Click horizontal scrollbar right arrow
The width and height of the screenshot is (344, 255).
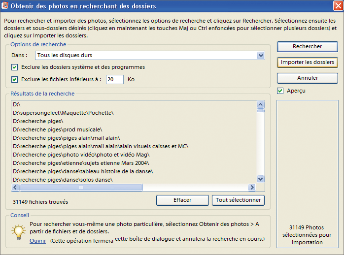252,188
